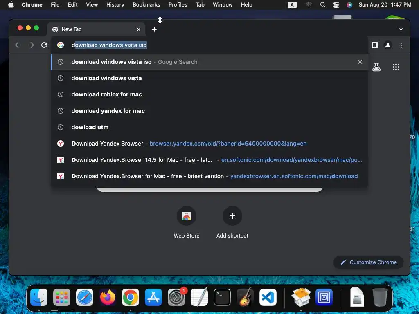Open Yandex.Browser 14.5 for Mac softonic suggestion
This screenshot has height=314, width=419.
tap(209, 160)
